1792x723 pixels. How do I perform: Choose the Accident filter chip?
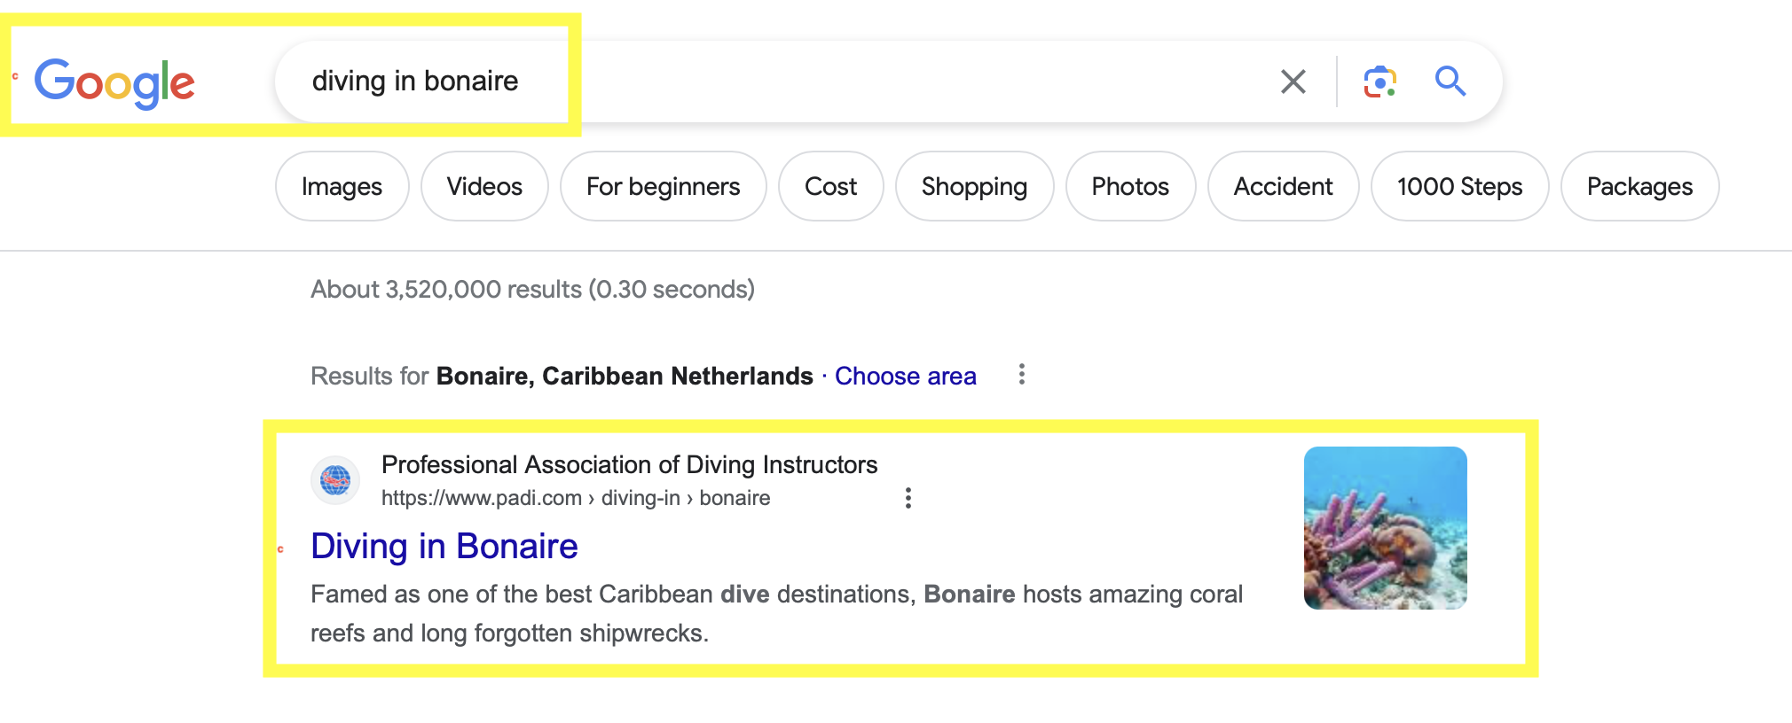(1283, 187)
